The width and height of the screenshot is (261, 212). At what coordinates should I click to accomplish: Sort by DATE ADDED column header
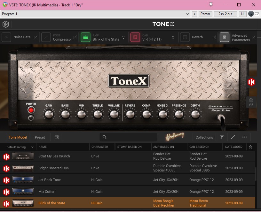click(234, 147)
